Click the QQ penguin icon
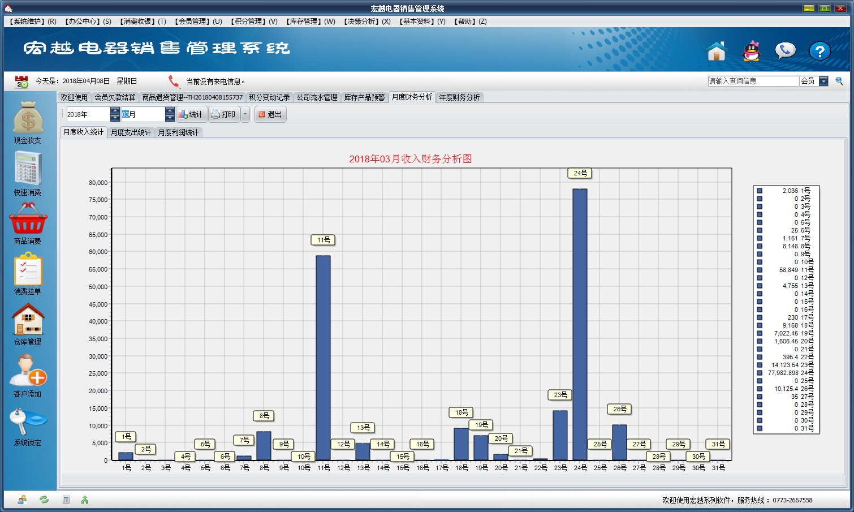Screen dimensions: 854x512 [x=751, y=51]
